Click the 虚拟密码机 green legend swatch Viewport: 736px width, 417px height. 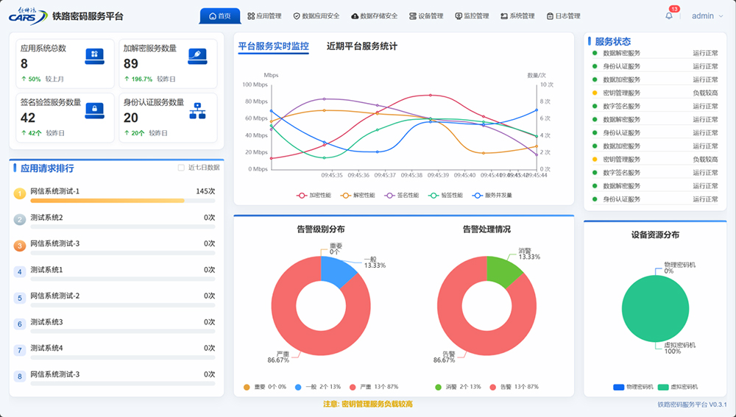[663, 387]
